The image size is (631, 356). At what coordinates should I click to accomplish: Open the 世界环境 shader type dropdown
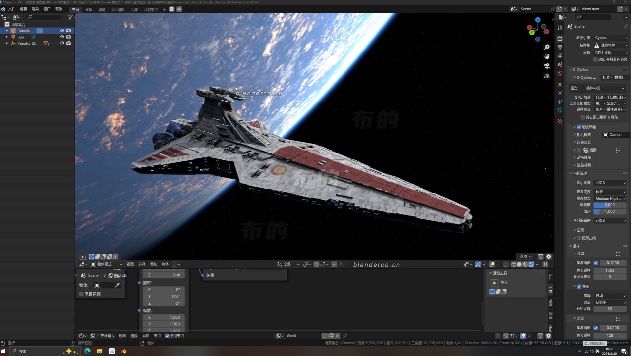[x=102, y=336]
